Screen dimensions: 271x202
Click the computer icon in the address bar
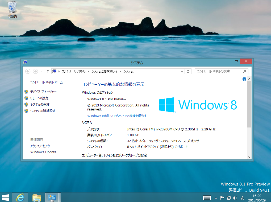pyautogui.click(x=54, y=71)
